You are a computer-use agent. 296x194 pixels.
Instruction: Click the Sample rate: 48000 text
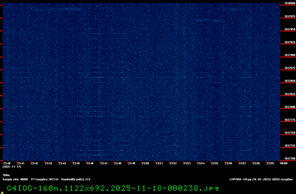pos(15,179)
